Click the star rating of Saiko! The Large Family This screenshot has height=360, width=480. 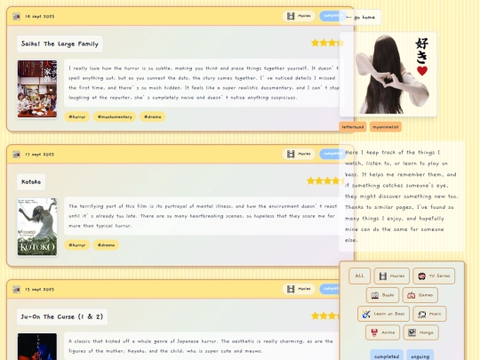pyautogui.click(x=327, y=43)
